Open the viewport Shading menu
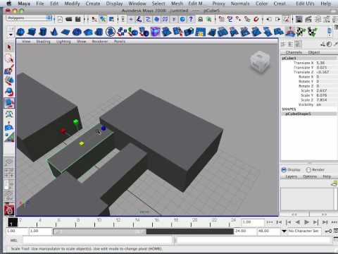The height and width of the screenshot is (254, 338). tap(43, 42)
